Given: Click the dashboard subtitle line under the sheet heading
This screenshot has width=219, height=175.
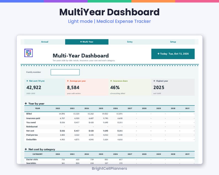Looking at the screenshot, I should [x=84, y=60].
